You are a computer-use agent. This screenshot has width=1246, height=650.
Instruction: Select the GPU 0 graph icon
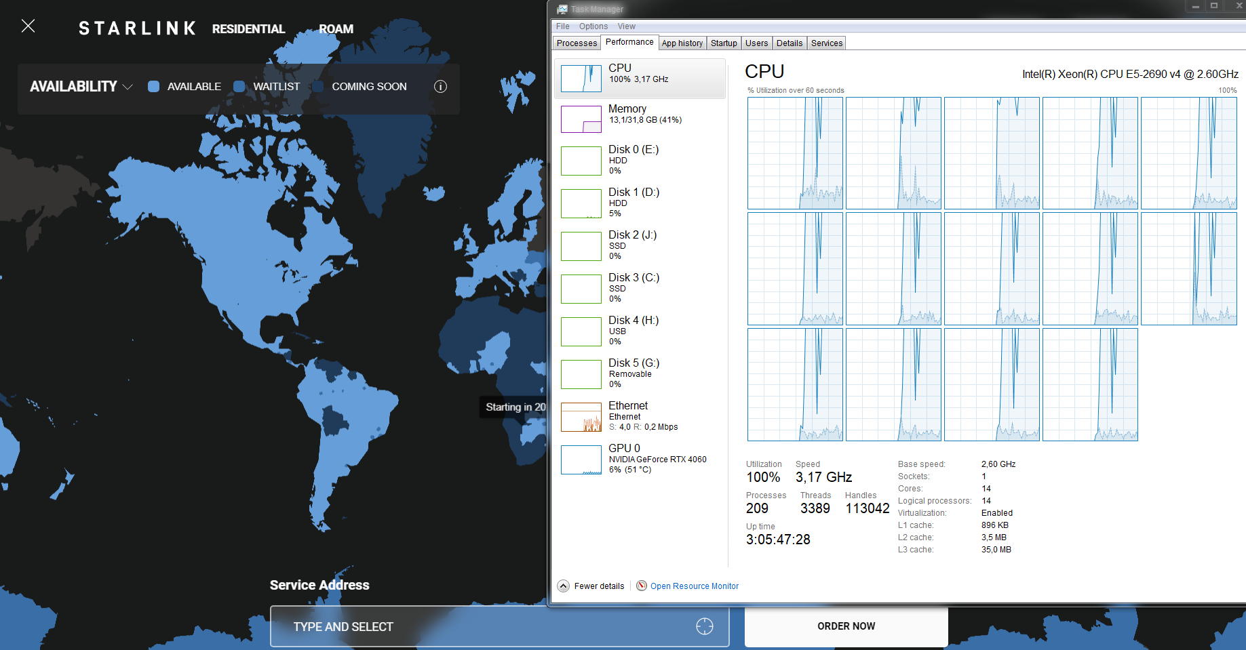[x=581, y=460]
